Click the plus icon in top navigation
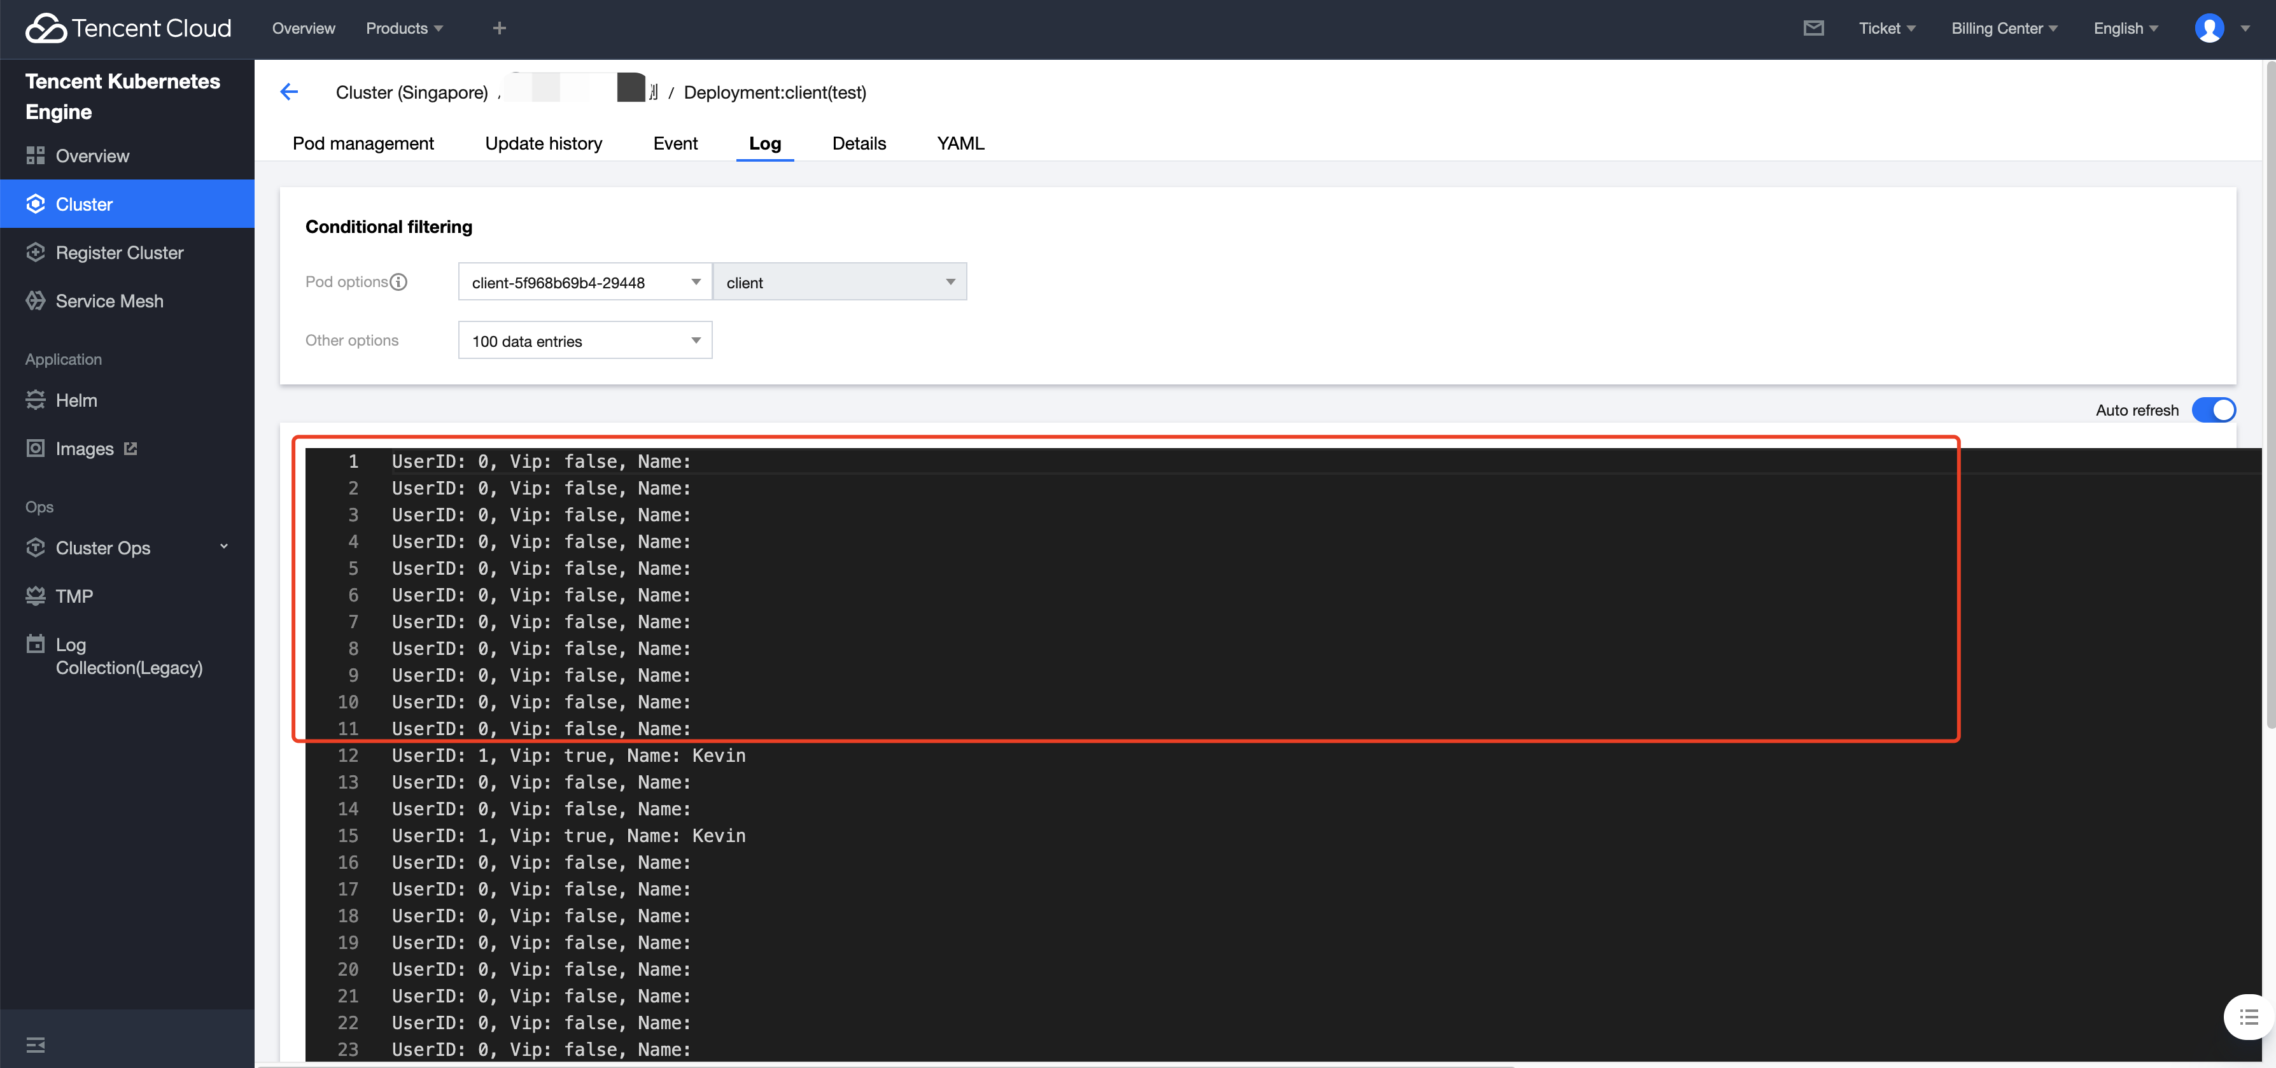The image size is (2276, 1068). coord(499,28)
